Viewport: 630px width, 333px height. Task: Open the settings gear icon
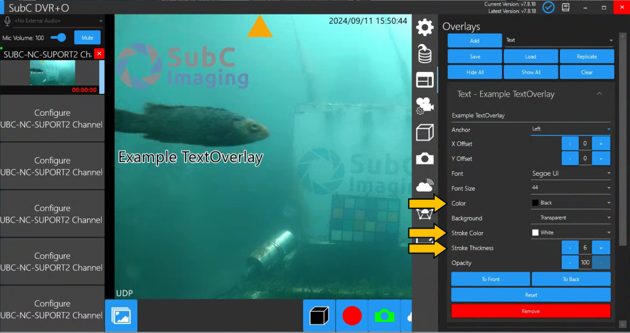425,27
